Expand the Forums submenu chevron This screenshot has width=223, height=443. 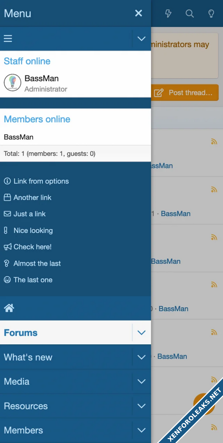coord(141,333)
